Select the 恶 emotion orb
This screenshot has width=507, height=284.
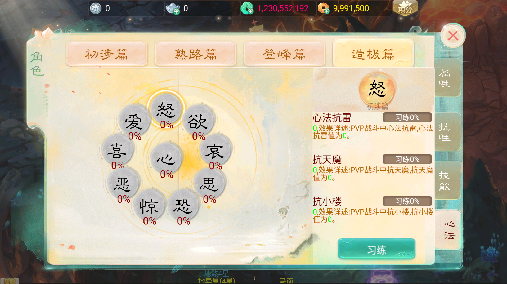click(123, 183)
